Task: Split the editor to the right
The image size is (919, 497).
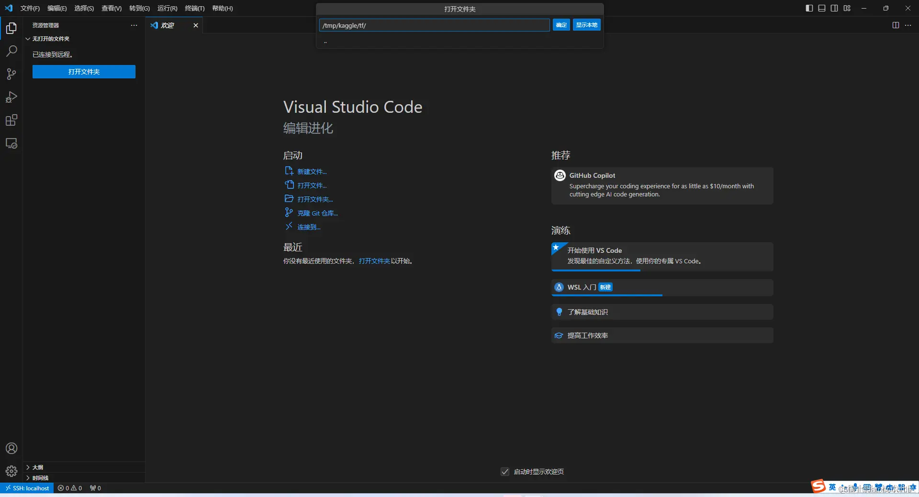Action: (x=896, y=25)
